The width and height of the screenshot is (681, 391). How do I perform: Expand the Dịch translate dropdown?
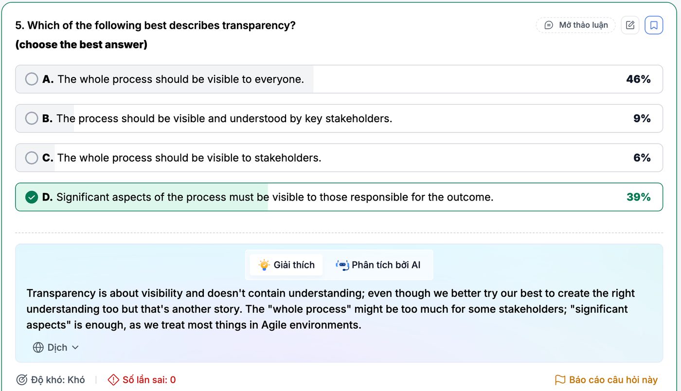tap(56, 348)
